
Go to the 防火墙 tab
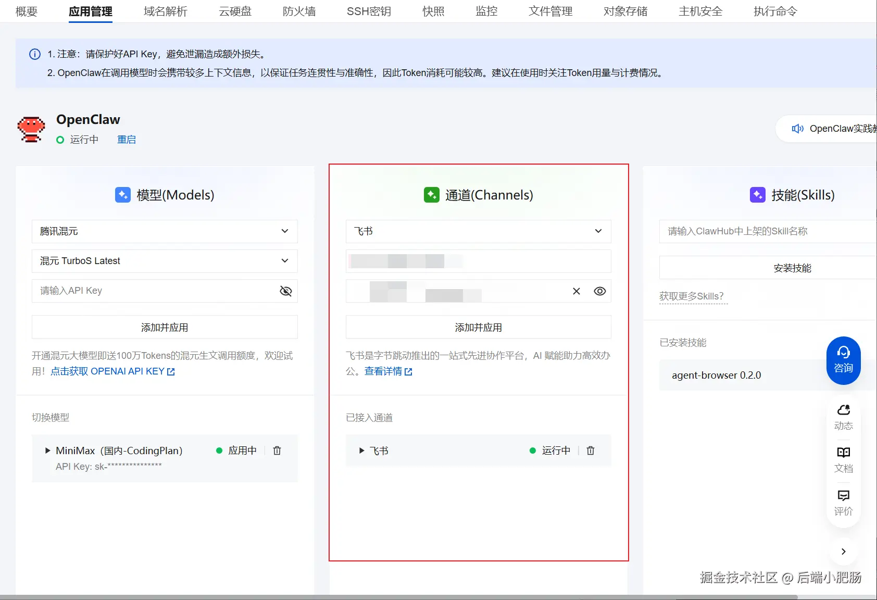(x=299, y=11)
